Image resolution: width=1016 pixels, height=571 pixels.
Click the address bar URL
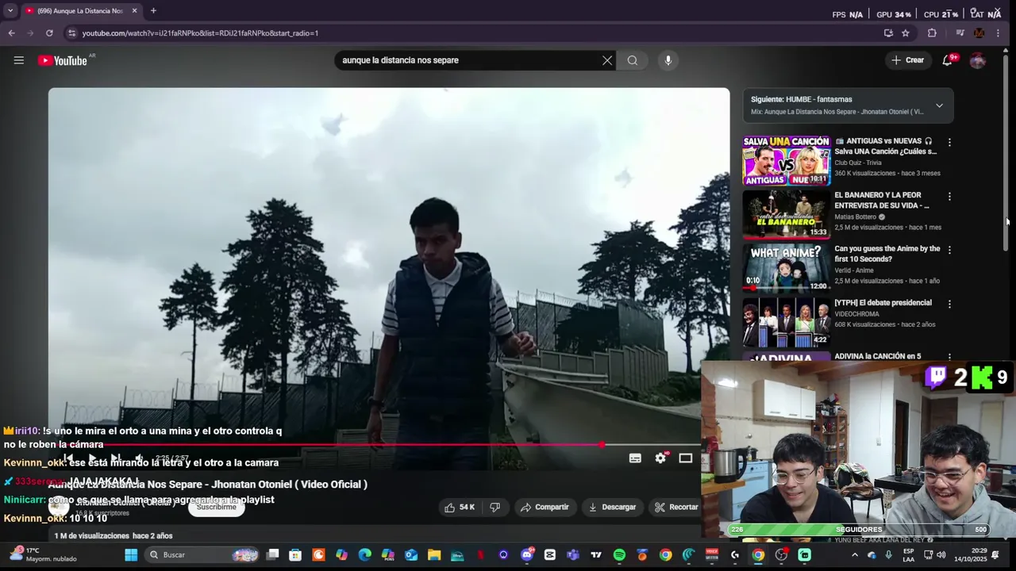tap(200, 33)
